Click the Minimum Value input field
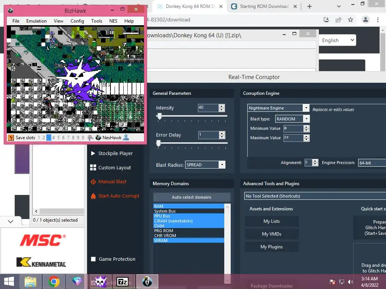Screen dimensions: 386x289 pos(293,129)
